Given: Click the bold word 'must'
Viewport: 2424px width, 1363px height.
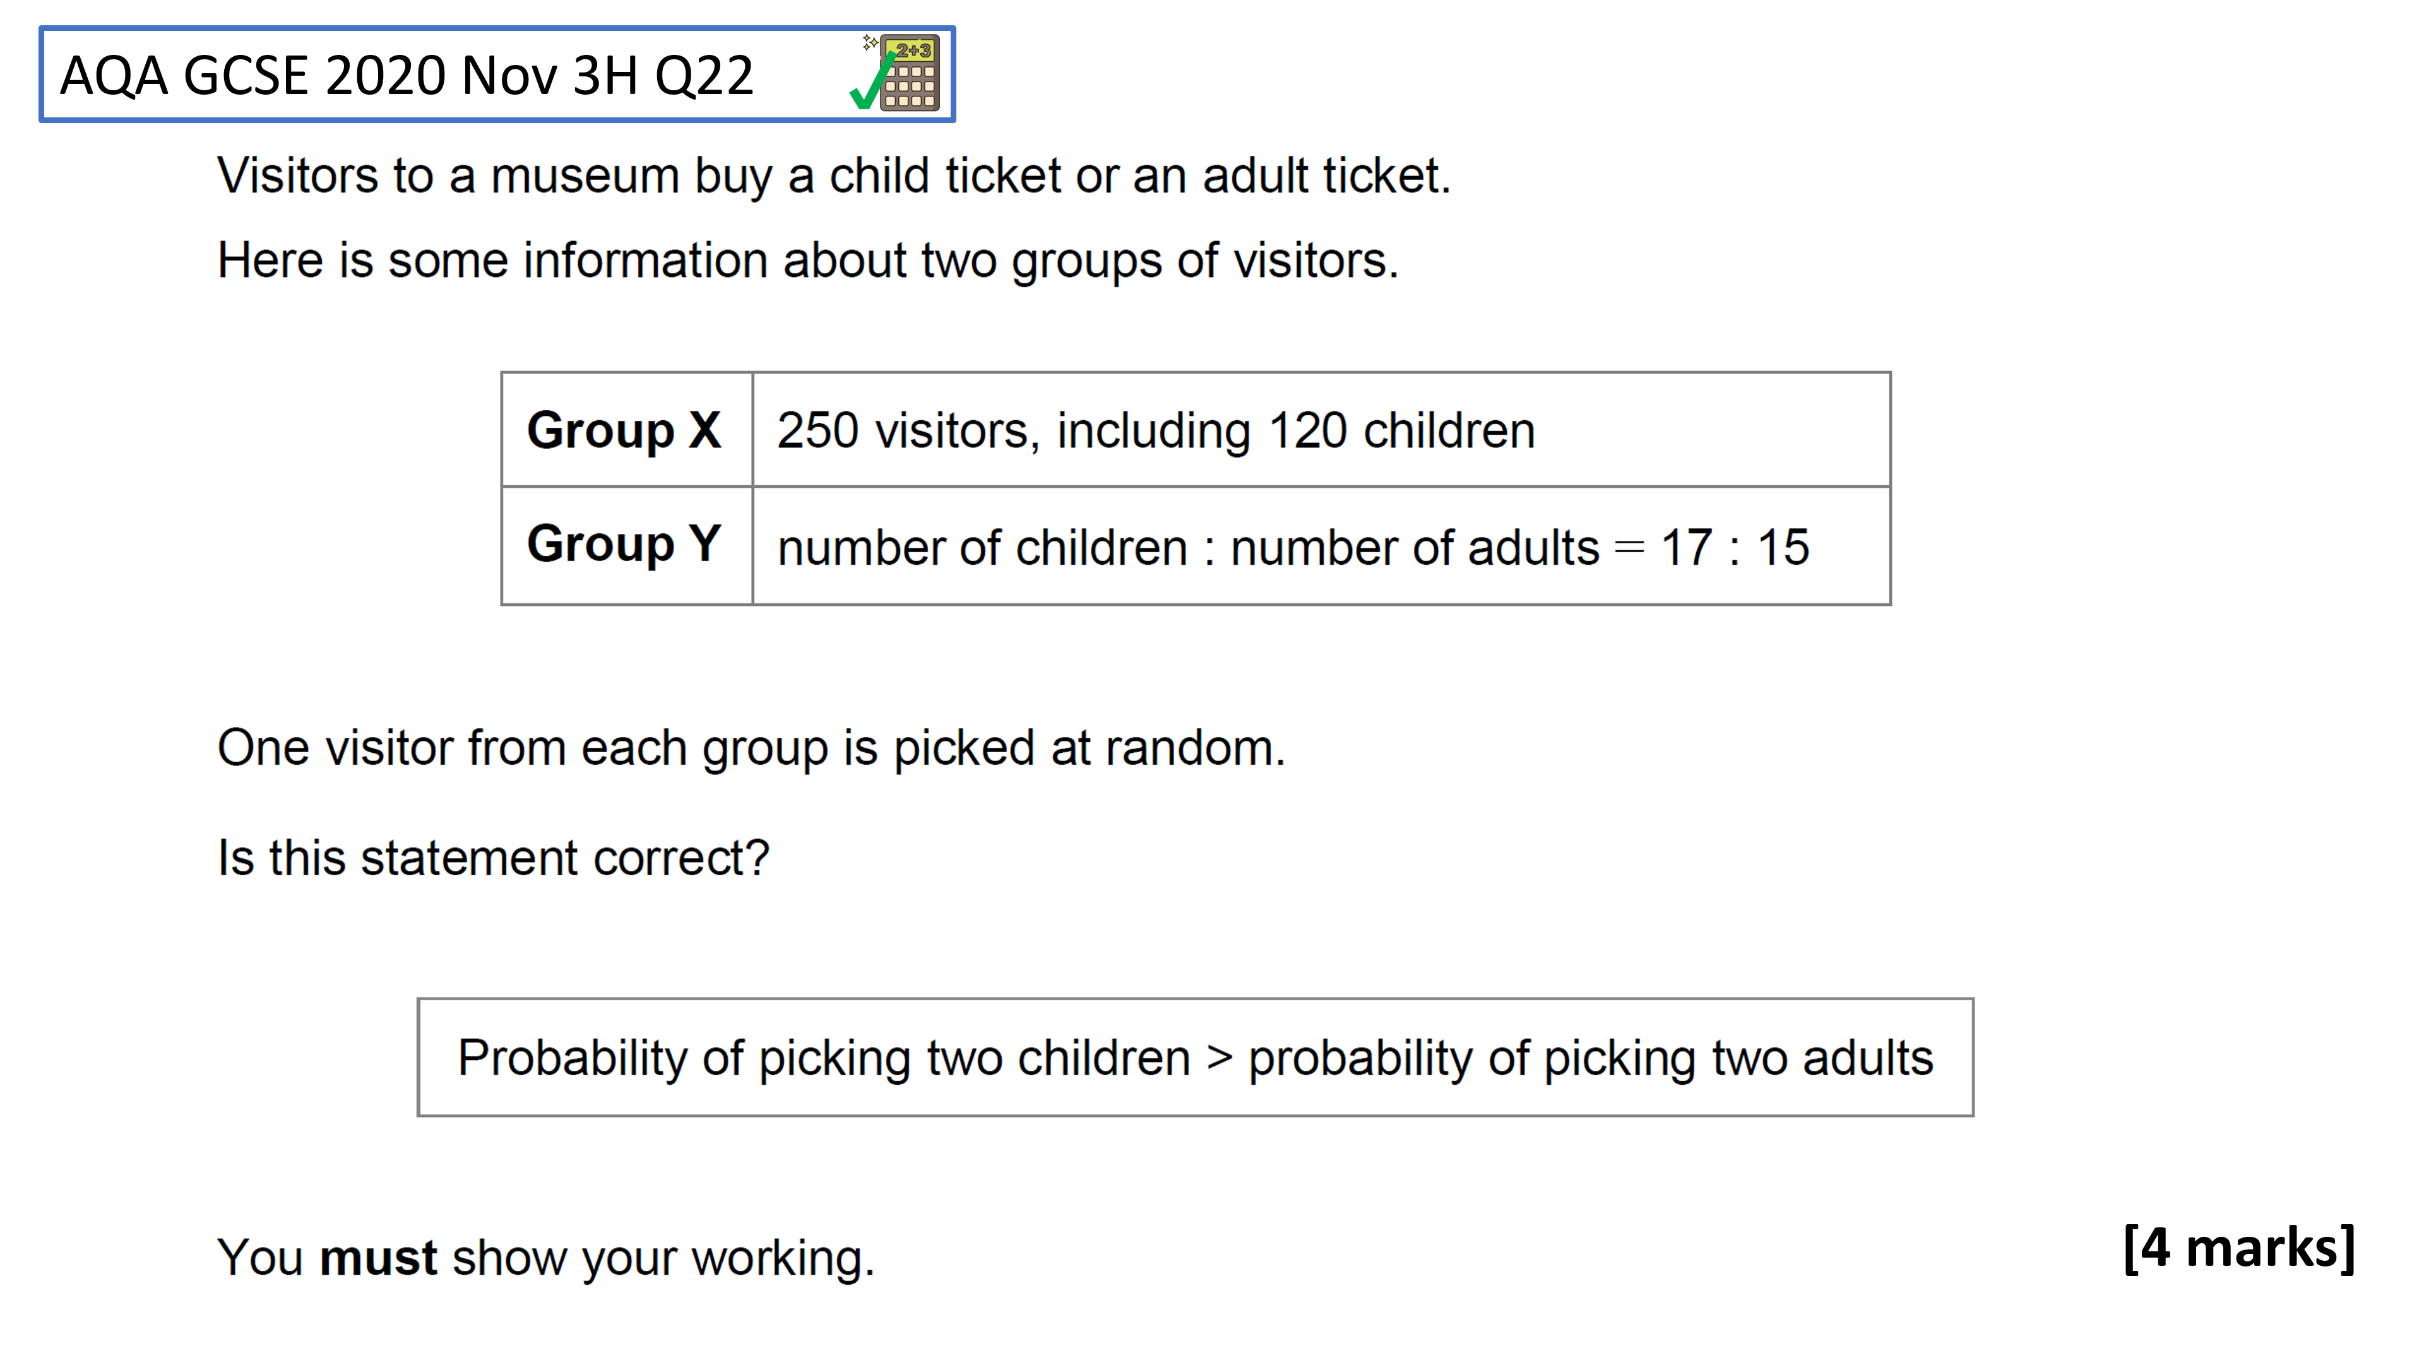Looking at the screenshot, I should pos(378,1258).
